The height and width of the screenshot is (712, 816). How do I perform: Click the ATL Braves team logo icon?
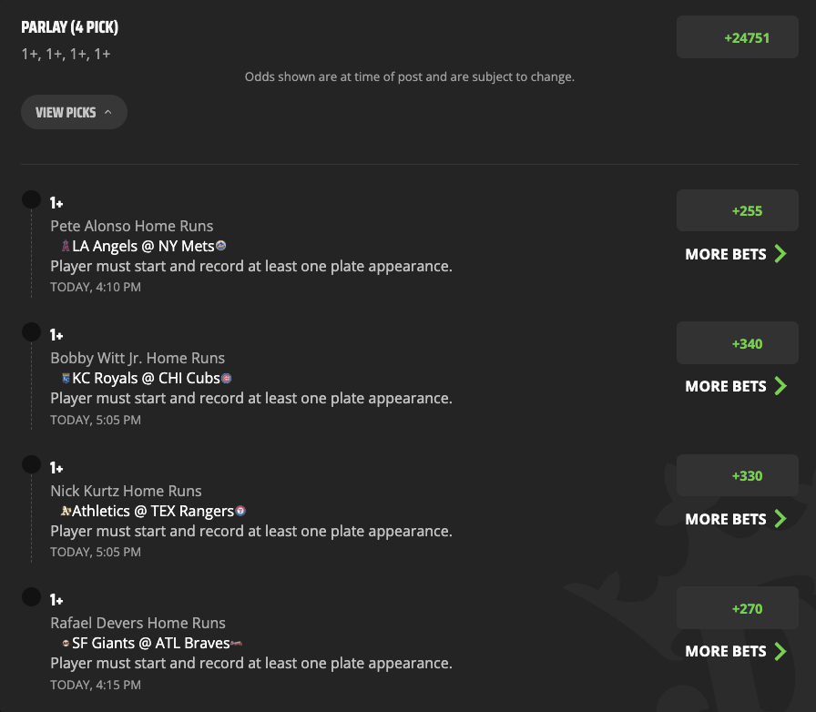(236, 644)
